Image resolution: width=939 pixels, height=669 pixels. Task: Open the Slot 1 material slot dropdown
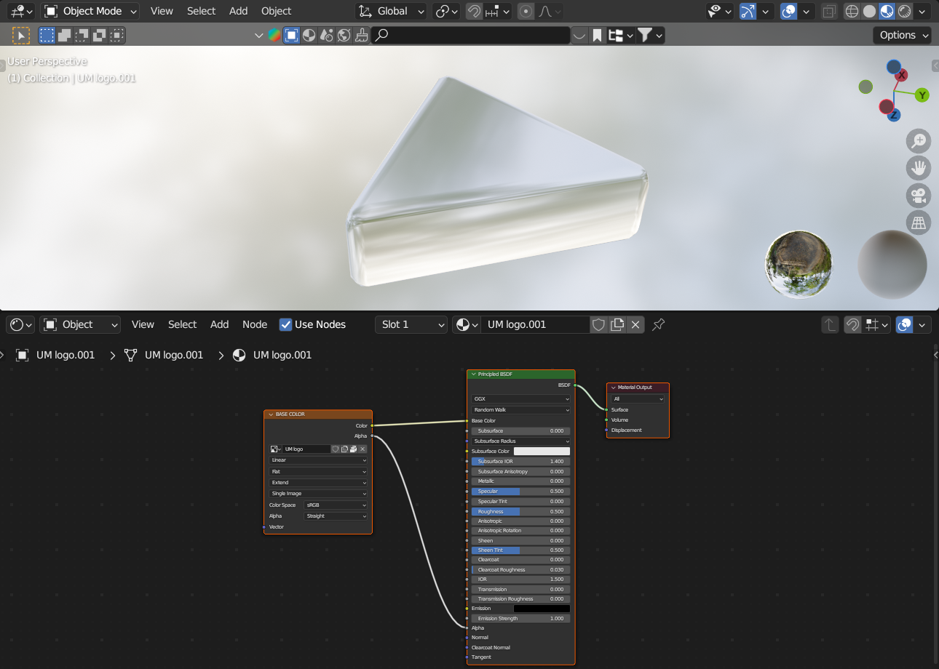pyautogui.click(x=412, y=324)
